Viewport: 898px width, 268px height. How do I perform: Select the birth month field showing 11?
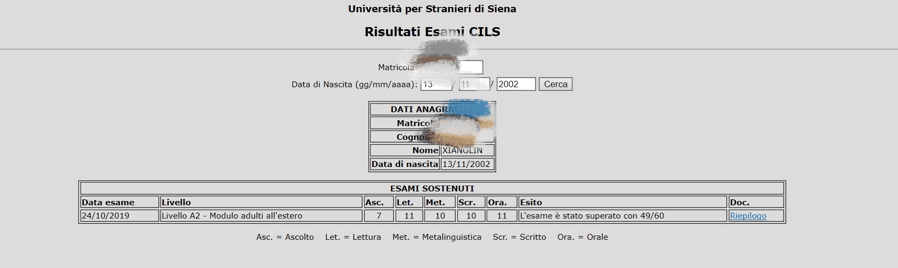[474, 84]
